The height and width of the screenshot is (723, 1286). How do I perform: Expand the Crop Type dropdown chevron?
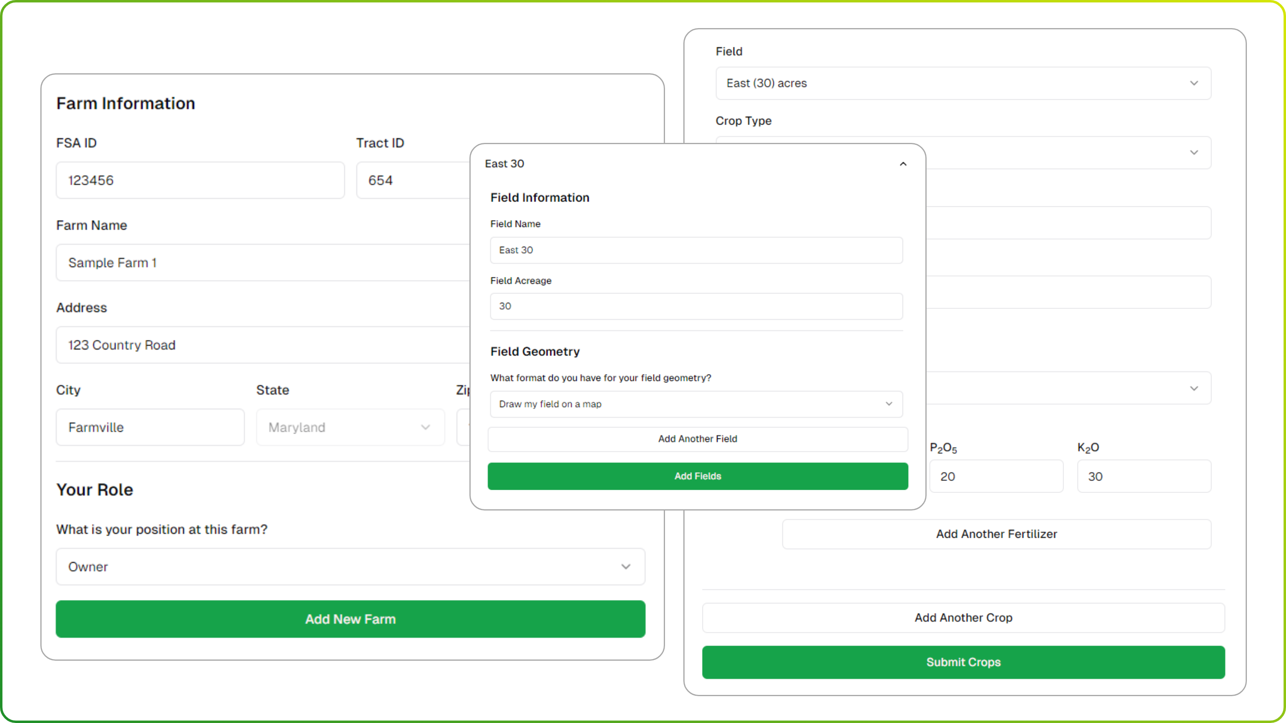(1194, 153)
